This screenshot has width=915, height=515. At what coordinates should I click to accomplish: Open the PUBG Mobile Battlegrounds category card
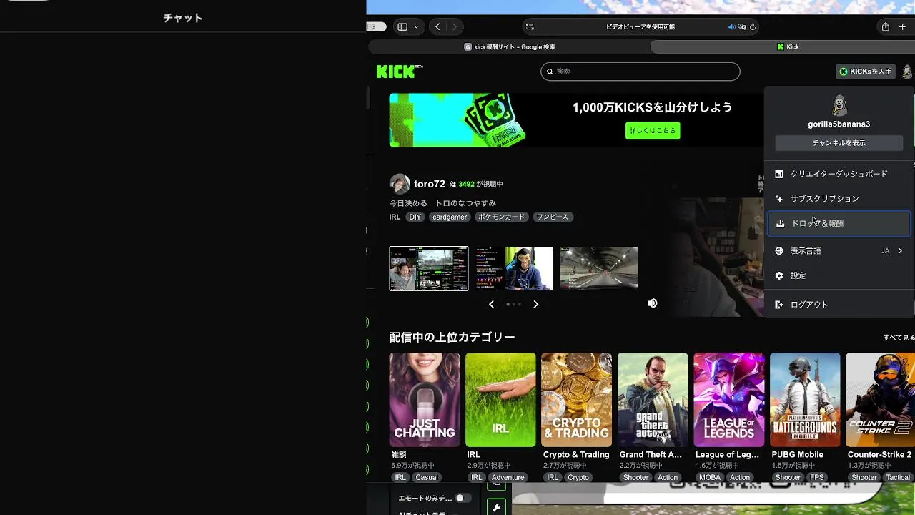805,400
